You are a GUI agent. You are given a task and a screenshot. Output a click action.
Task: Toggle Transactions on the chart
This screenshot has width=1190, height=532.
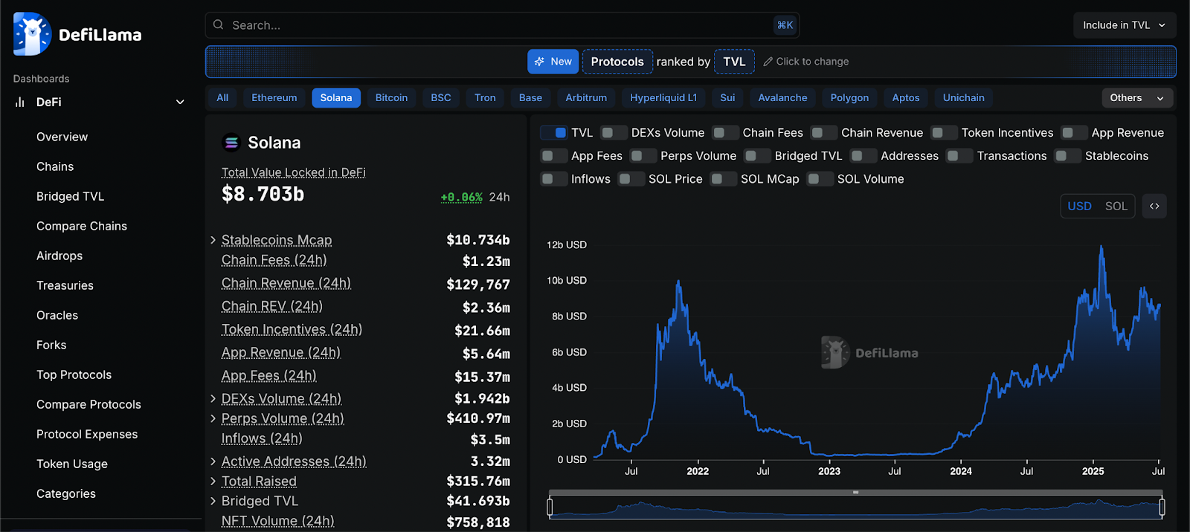point(959,156)
